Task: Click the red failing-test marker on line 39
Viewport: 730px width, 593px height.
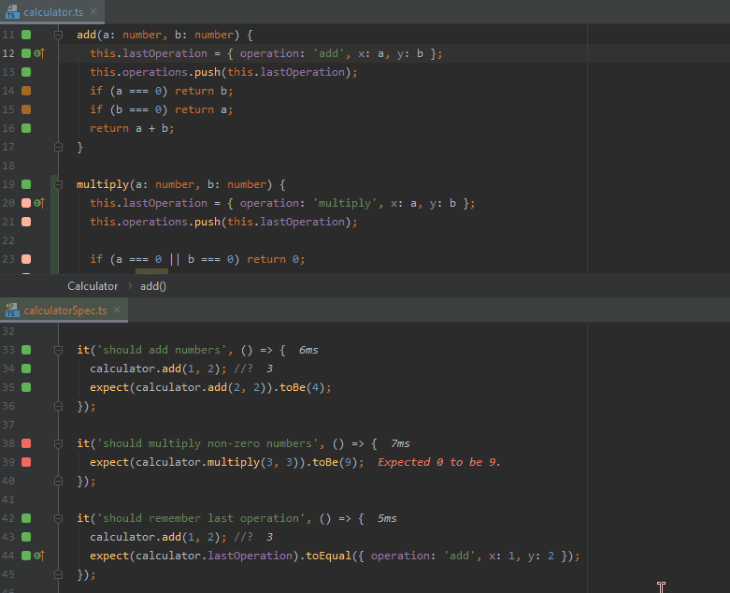Action: 26,462
